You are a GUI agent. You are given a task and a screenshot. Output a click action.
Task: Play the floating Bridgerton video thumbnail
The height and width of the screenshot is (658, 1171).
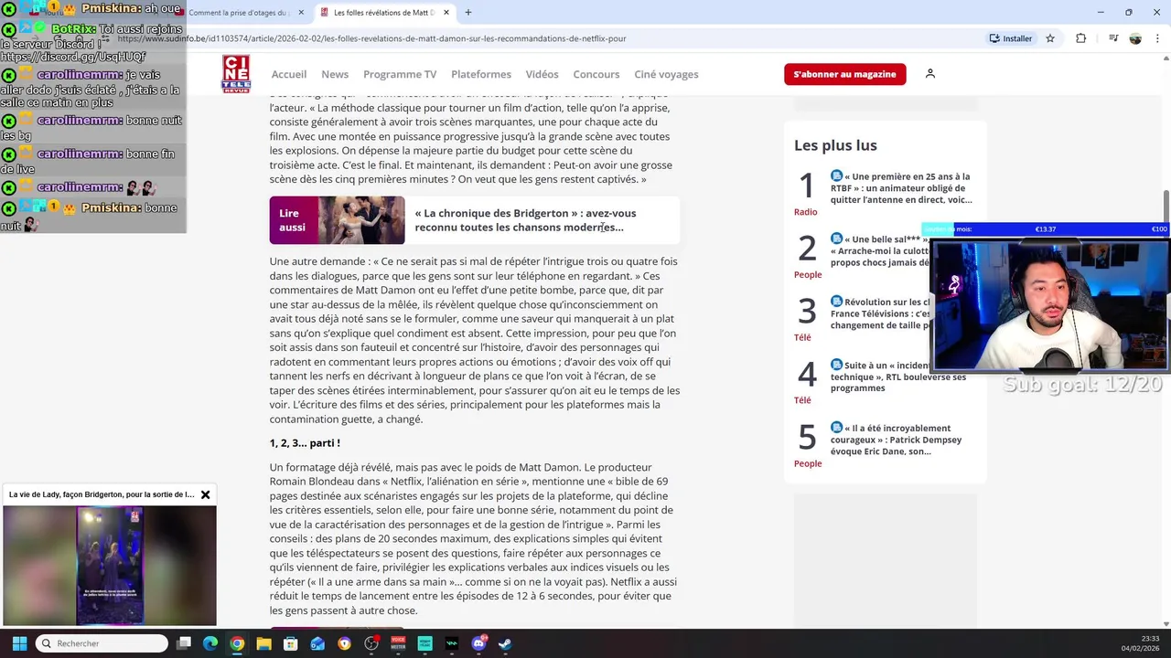(110, 565)
